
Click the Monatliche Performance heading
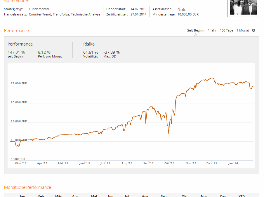27,187
